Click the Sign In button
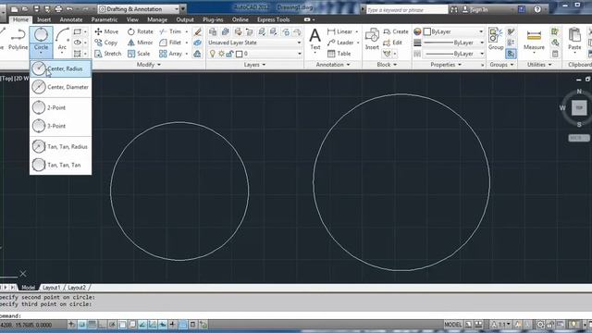The image size is (592, 333). [x=475, y=10]
